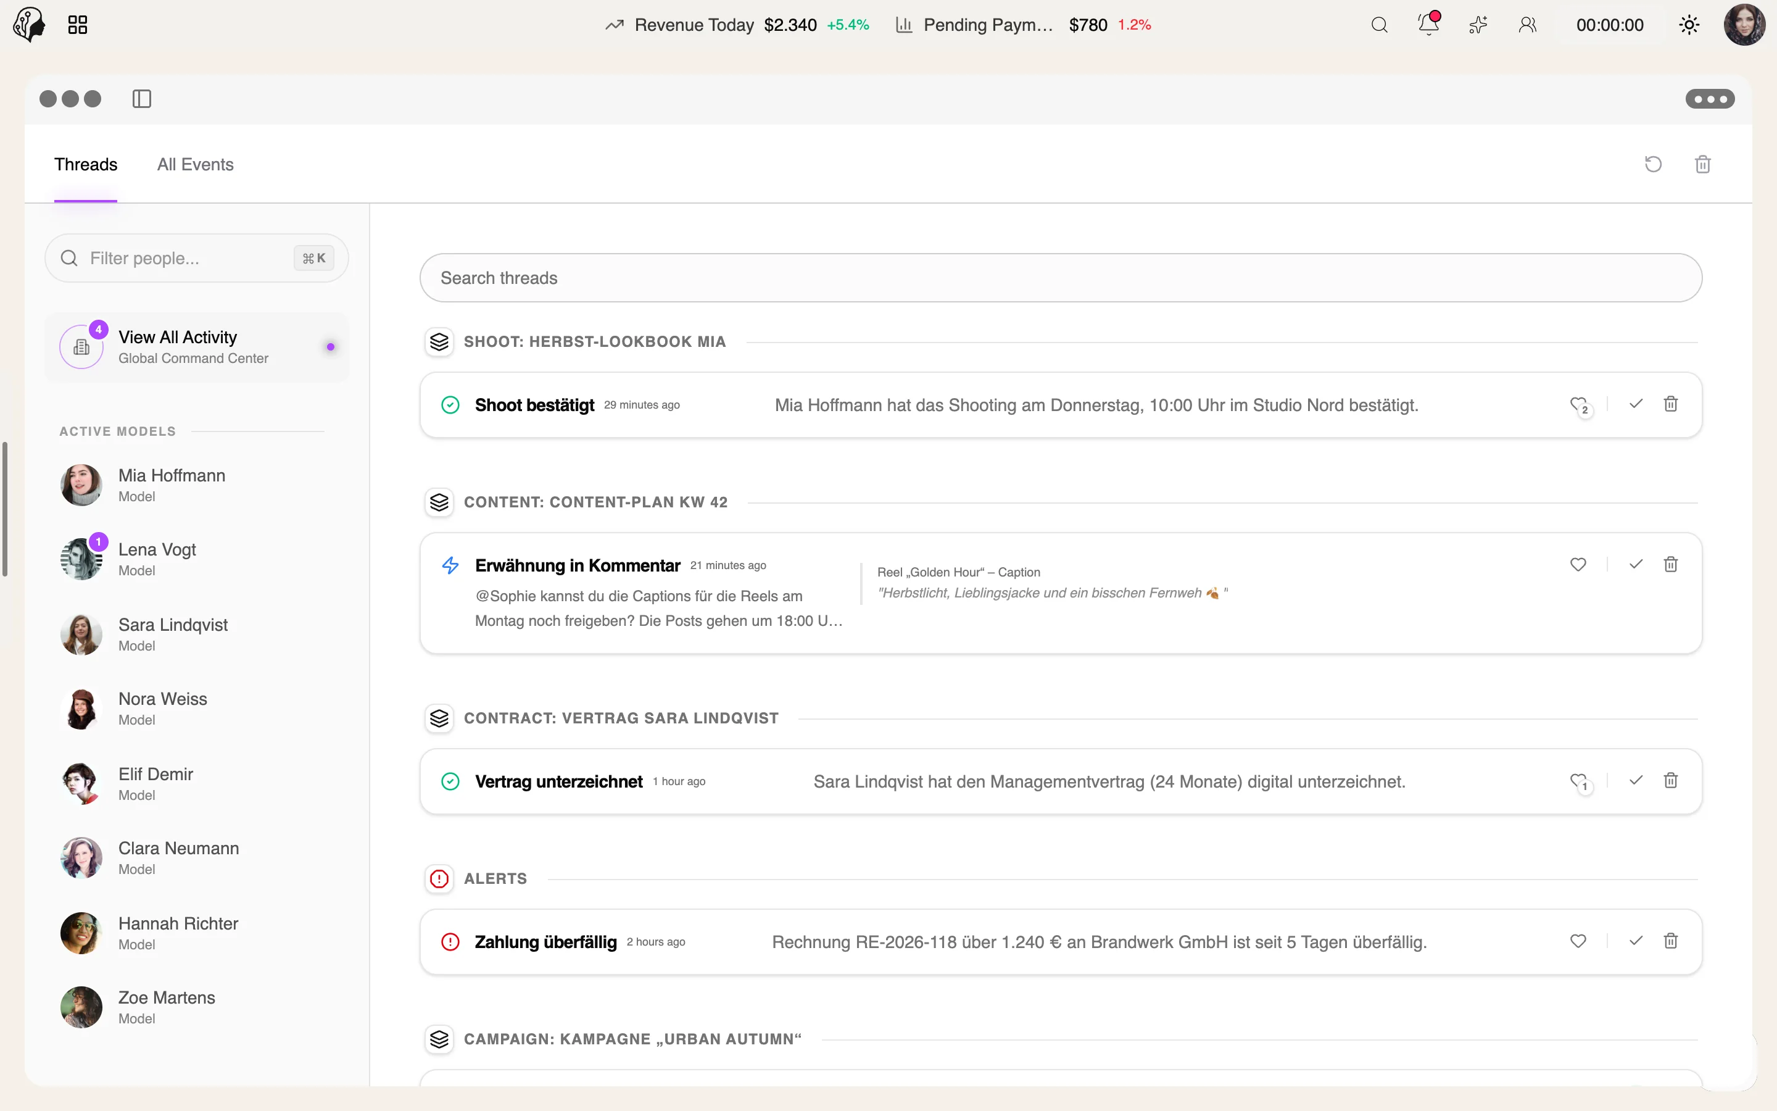Select Zoe Martens model
This screenshot has width=1777, height=1111.
pyautogui.click(x=196, y=1007)
